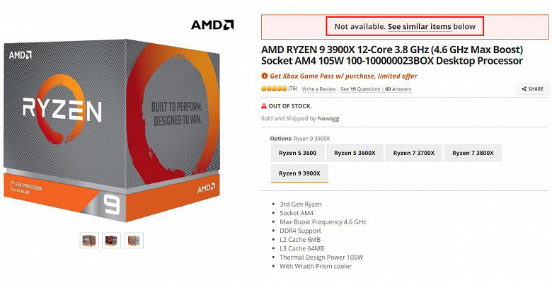Click the red out-of-stock warning icon

click(265, 106)
